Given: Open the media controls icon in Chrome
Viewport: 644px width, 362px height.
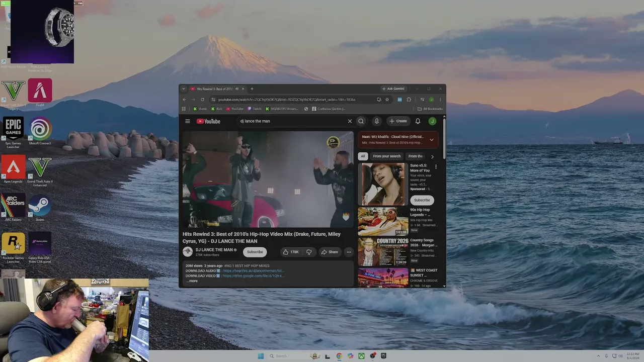Looking at the screenshot, I should pos(422,100).
